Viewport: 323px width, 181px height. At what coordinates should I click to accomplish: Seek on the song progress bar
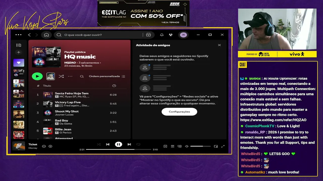(118, 149)
